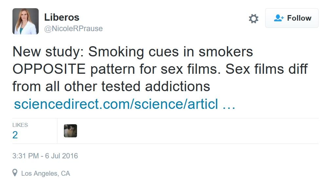Image resolution: width=334 pixels, height=179 pixels.
Task: Click the small avatar of the liker
Action: point(70,131)
